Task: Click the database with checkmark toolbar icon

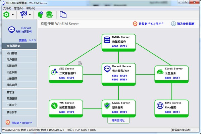Action: [49, 14]
